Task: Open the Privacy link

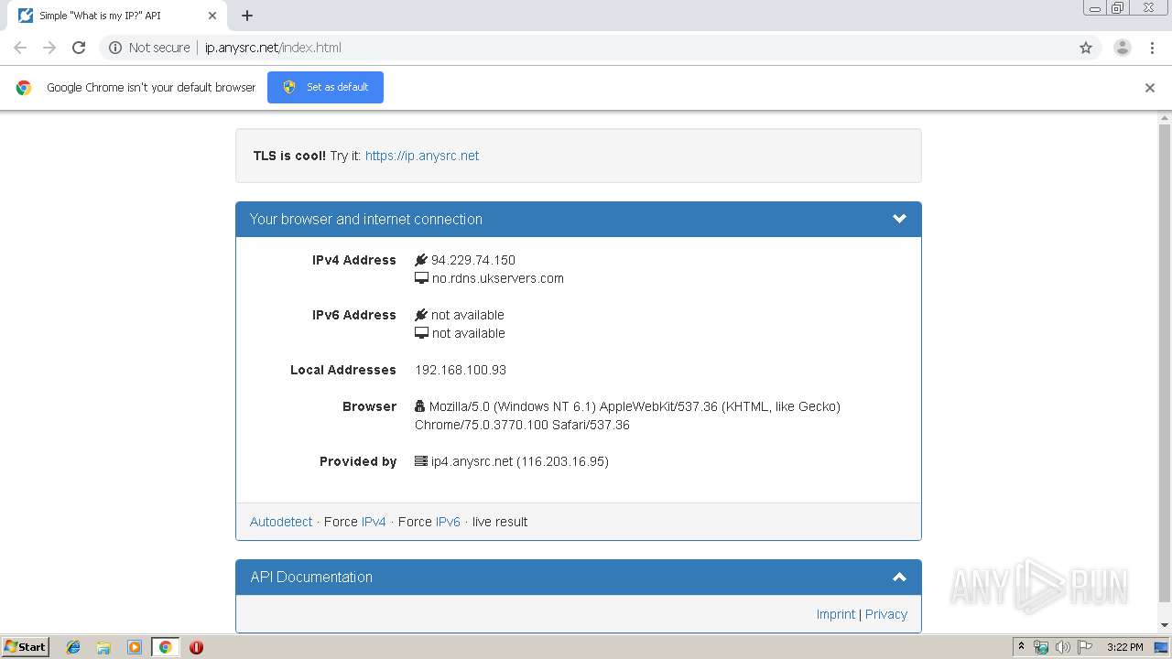Action: (x=886, y=614)
